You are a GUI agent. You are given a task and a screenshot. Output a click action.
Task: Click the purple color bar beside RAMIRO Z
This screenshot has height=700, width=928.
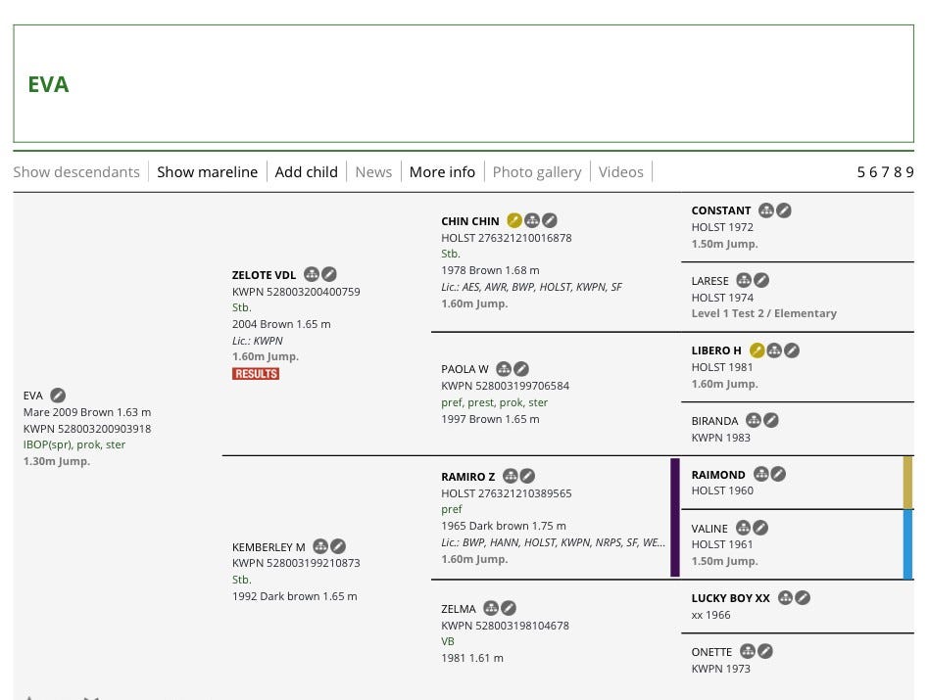tap(674, 518)
